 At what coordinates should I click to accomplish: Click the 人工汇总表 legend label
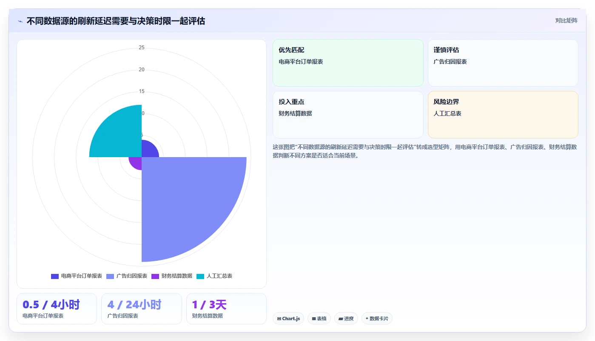(219, 276)
